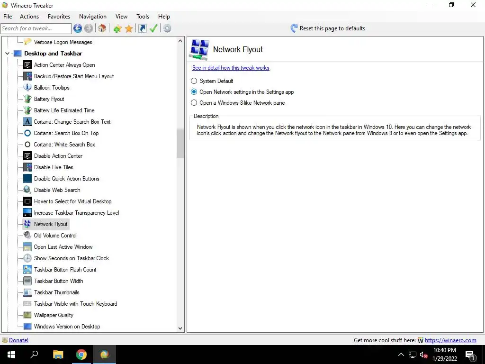Viewport: 485px width, 364px height.
Task: Click the shortcut arrow toolbar icon
Action: tap(142, 28)
